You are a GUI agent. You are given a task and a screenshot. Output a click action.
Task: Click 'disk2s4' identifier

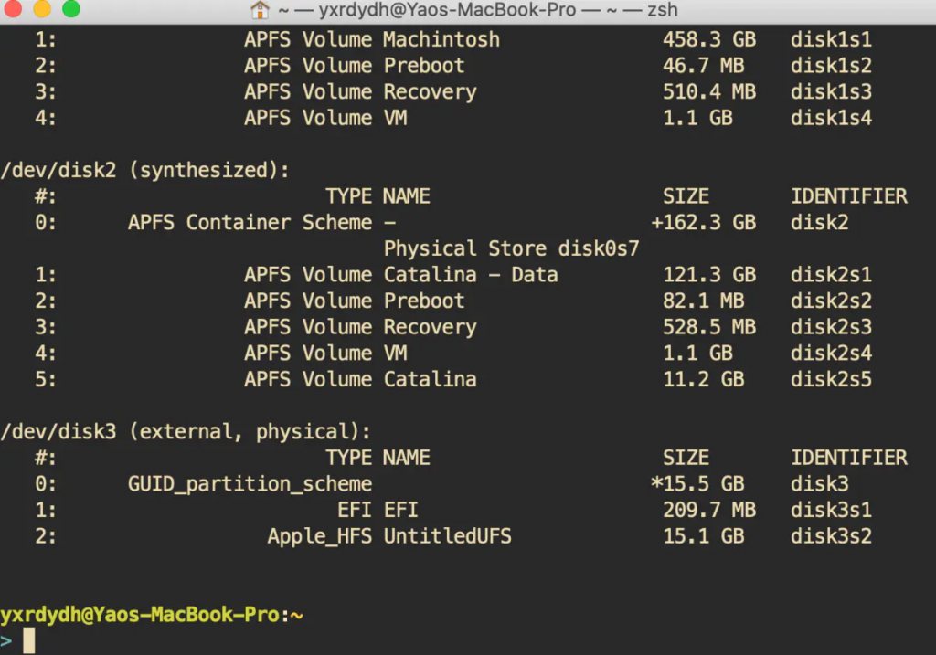[x=831, y=354]
